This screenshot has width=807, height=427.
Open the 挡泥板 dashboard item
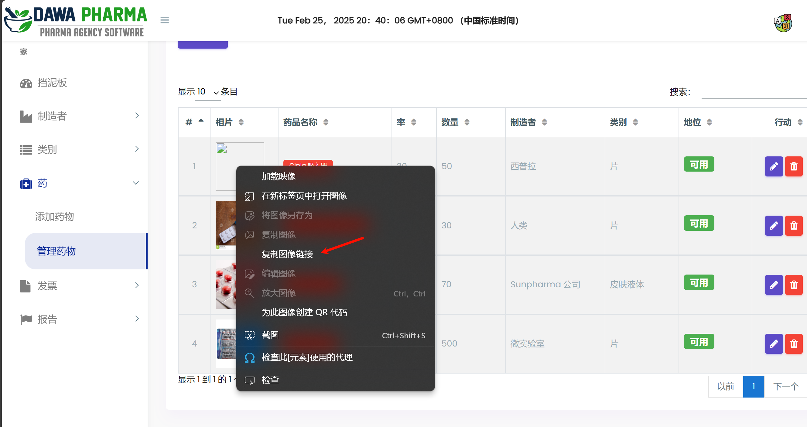tap(43, 83)
